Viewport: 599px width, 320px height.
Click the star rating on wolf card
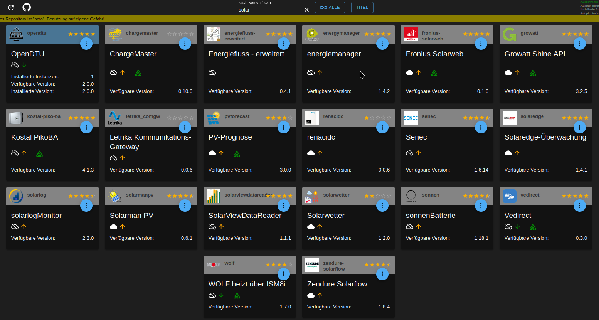279,264
